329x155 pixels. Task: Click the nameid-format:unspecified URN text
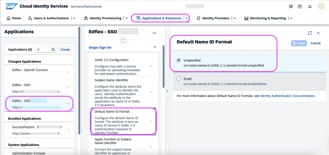click(224, 65)
